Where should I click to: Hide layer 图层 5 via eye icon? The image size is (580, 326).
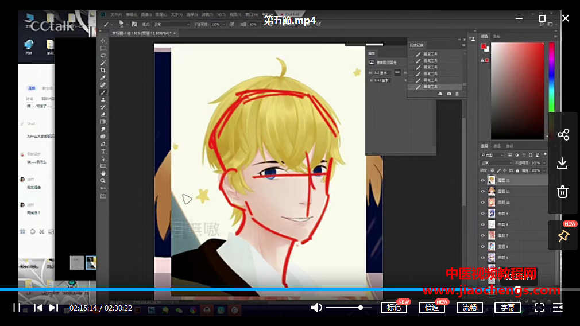[x=483, y=258]
